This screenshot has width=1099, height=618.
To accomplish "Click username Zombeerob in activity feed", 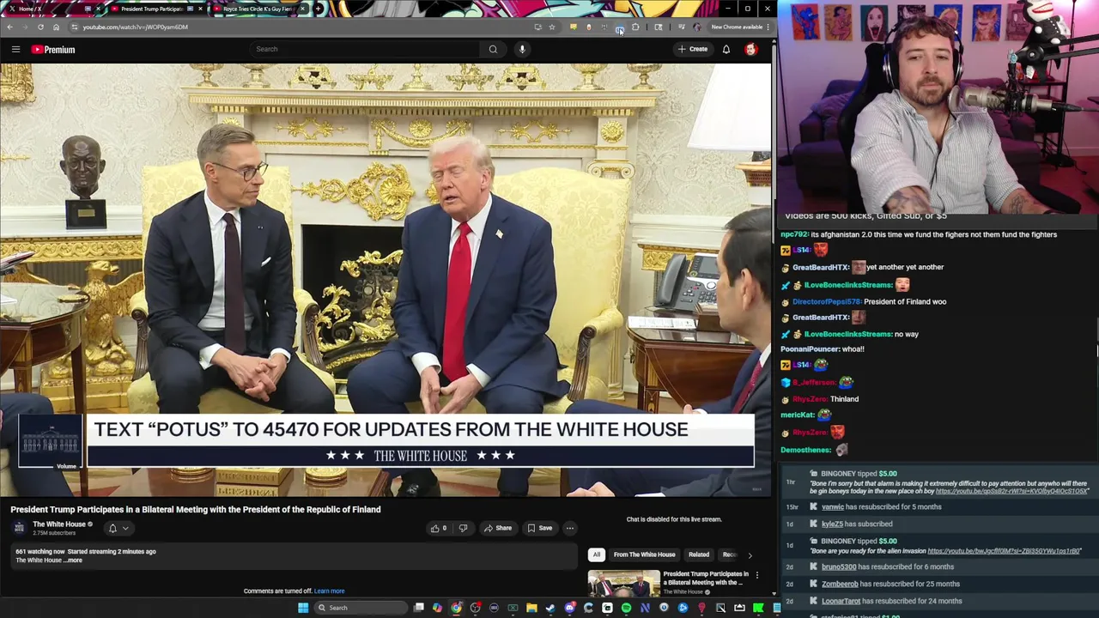I will (840, 584).
